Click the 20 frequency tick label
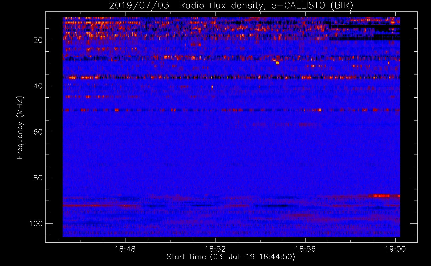 click(38, 40)
